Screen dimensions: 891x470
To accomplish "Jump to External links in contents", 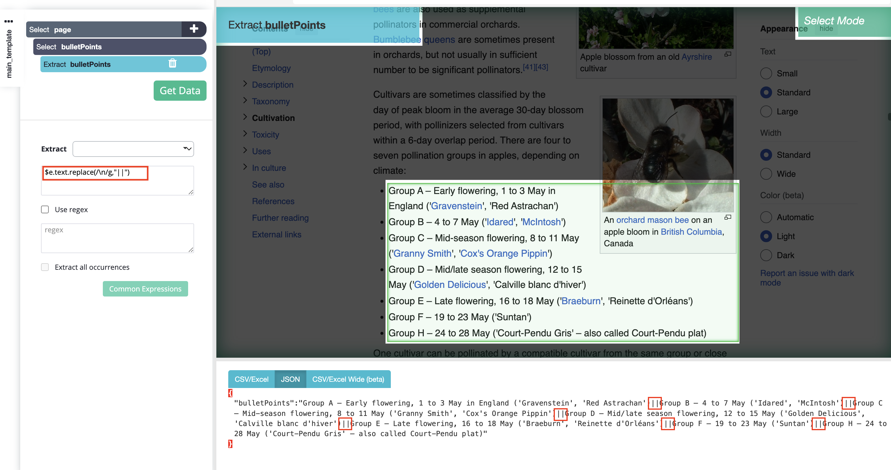I will pos(276,234).
